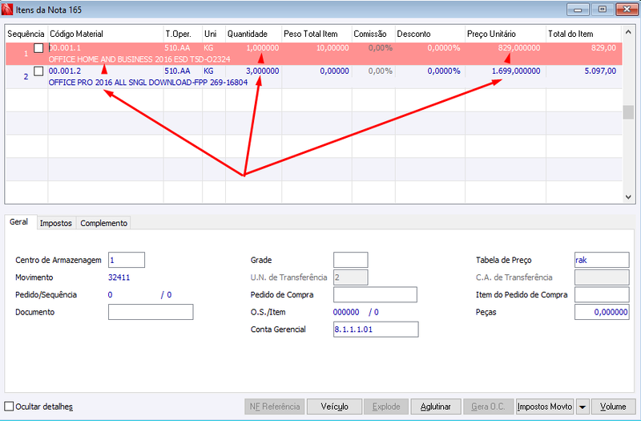Viewport: 641px width, 421px height.
Task: Switch to the Geral tab
Action: coord(18,222)
